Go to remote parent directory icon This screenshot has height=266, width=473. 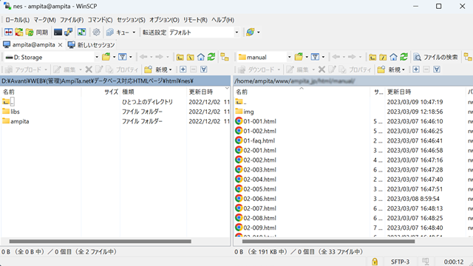[372, 57]
